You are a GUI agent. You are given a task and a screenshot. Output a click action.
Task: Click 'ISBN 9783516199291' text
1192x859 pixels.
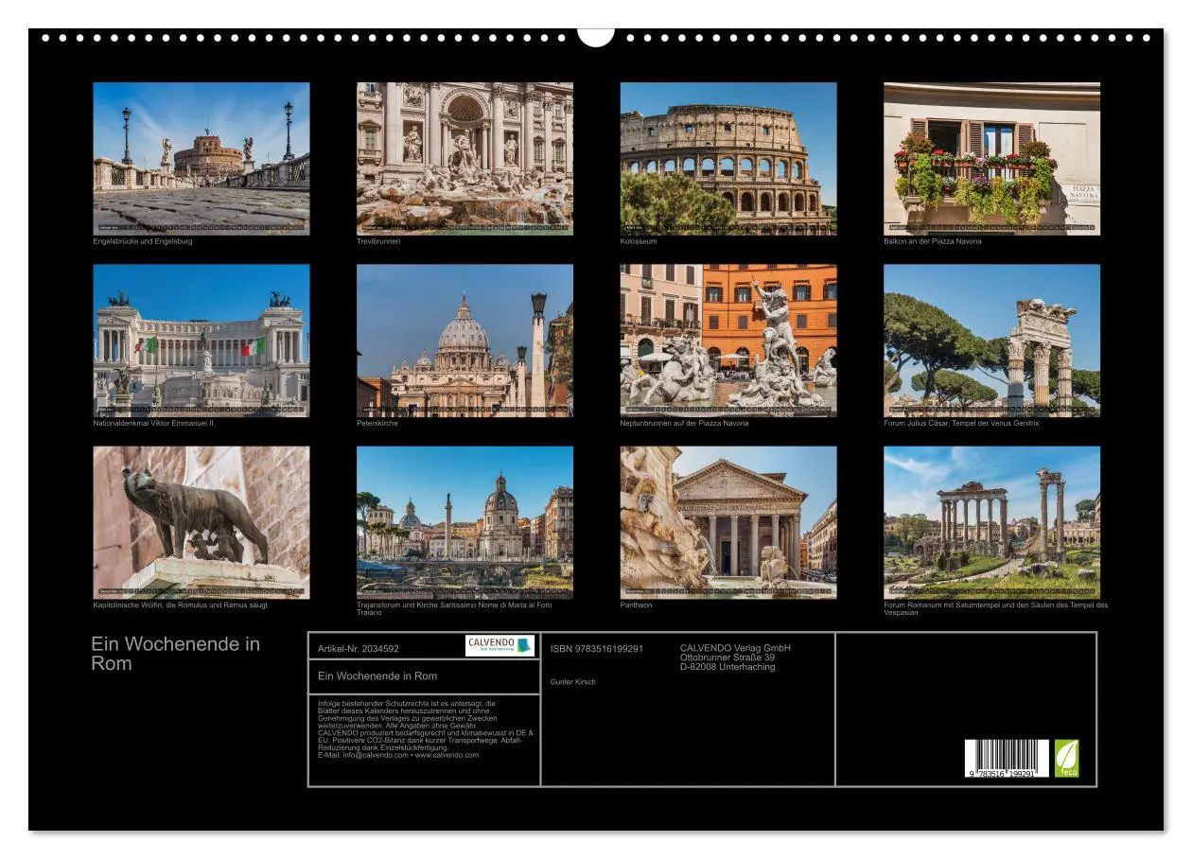[597, 649]
